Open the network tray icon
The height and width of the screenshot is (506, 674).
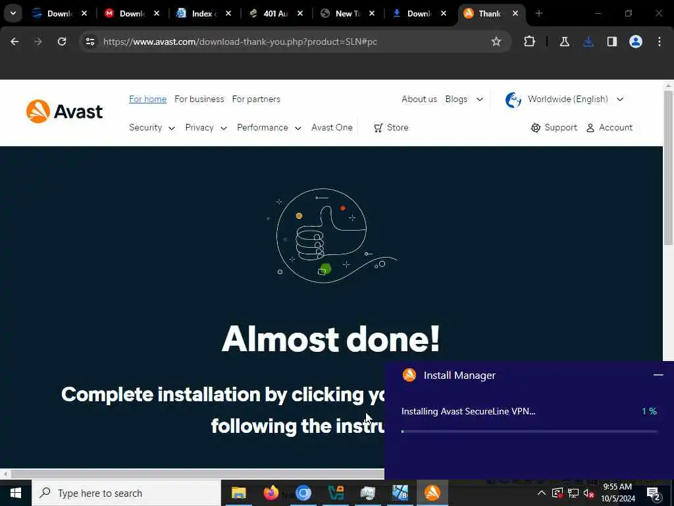(x=573, y=493)
